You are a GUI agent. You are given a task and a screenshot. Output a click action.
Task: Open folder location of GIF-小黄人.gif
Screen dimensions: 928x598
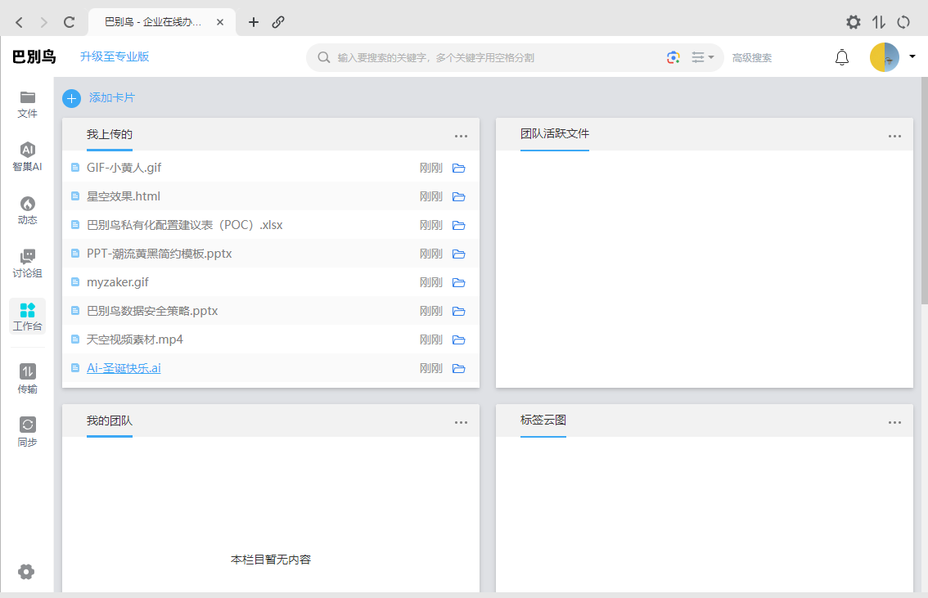(x=458, y=168)
